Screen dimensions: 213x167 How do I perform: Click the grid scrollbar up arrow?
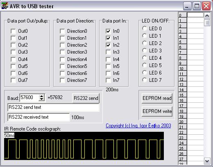207,16
